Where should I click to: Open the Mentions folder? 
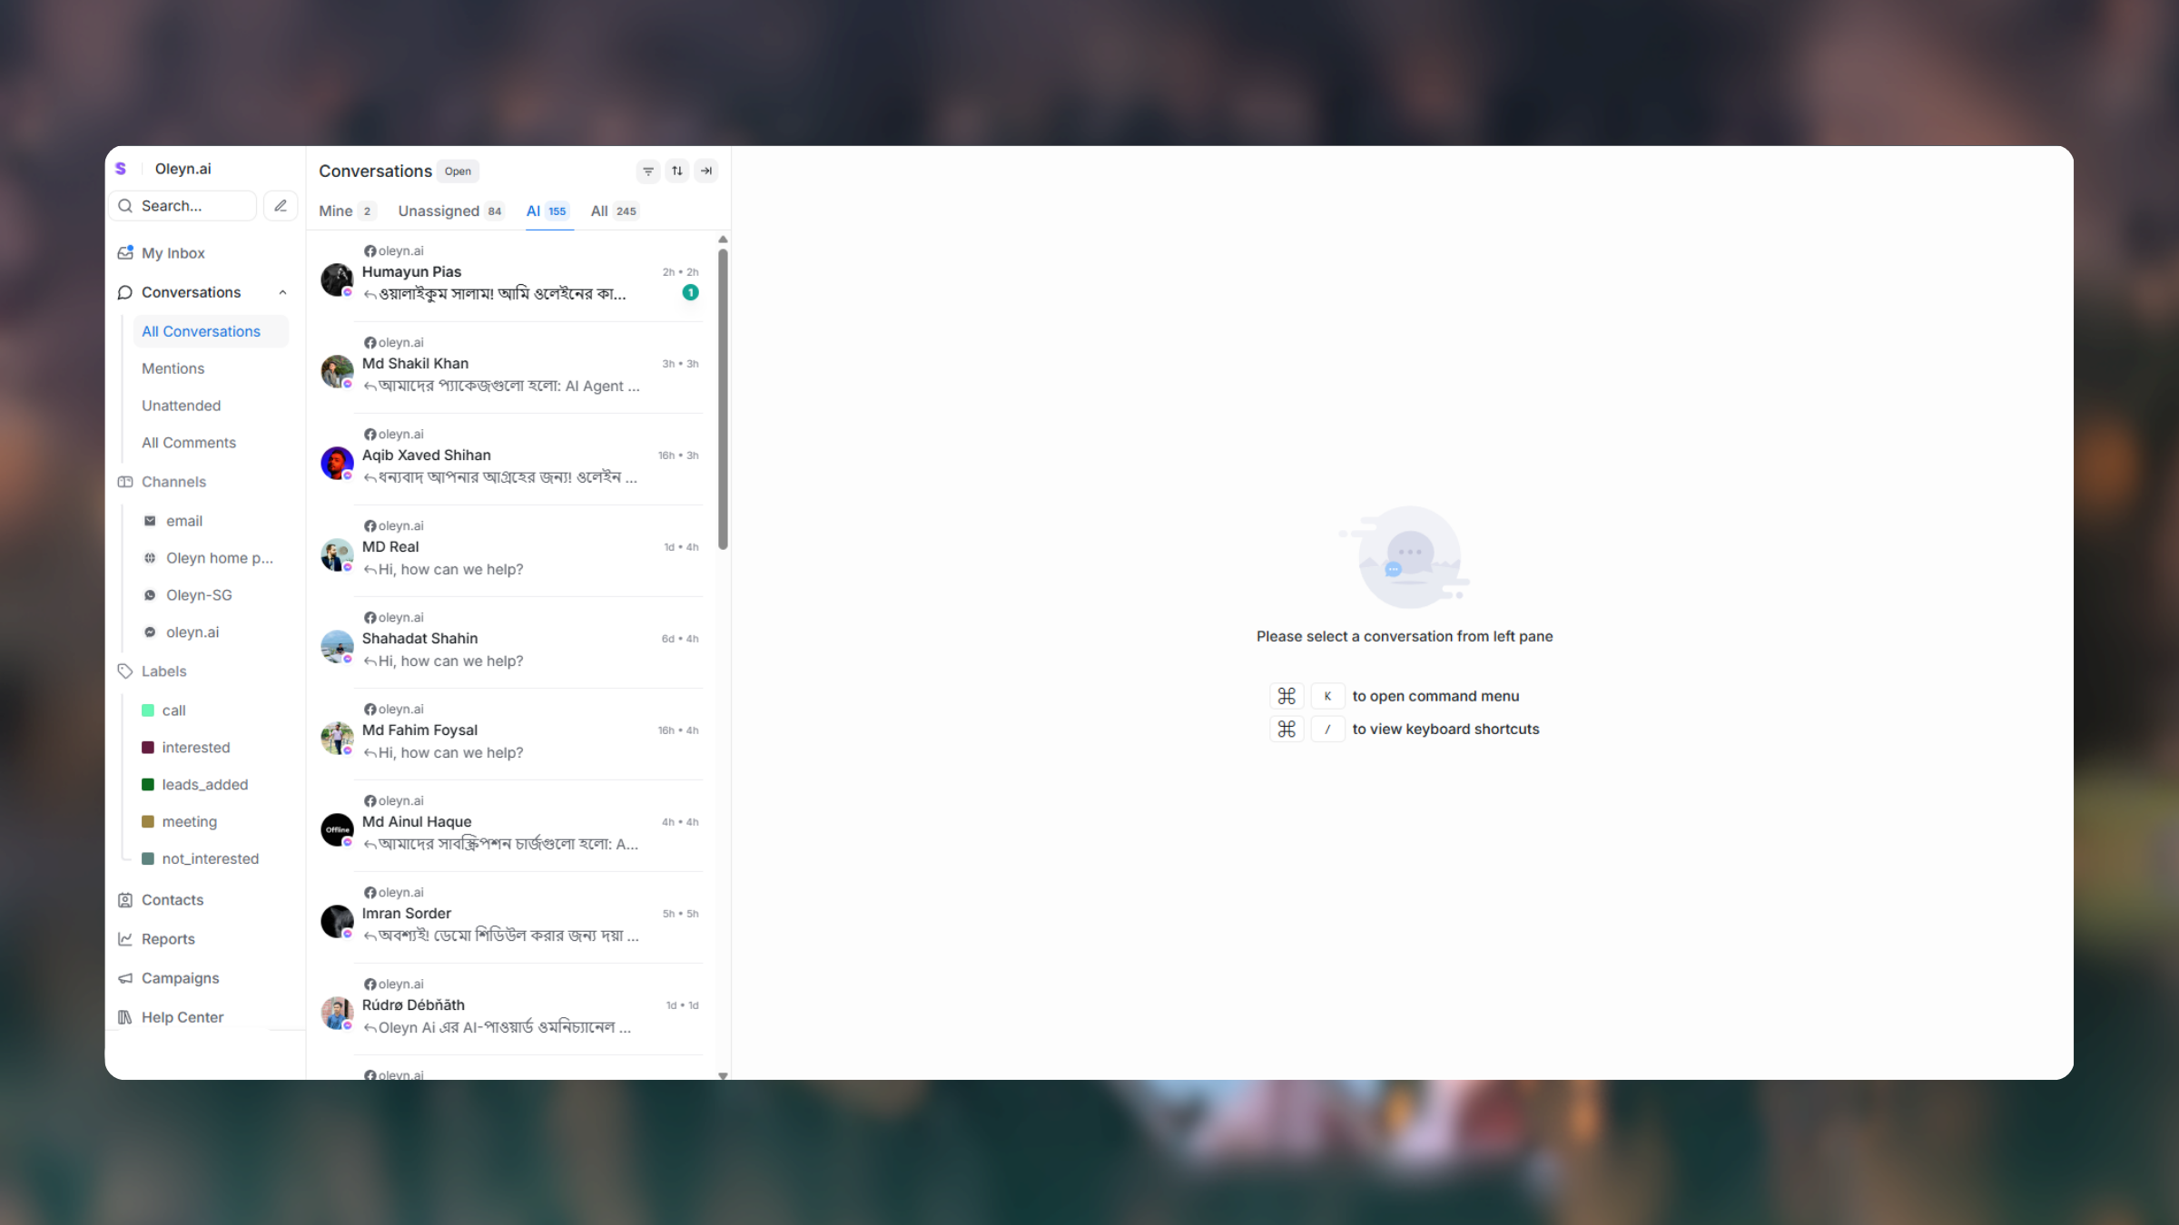(173, 368)
